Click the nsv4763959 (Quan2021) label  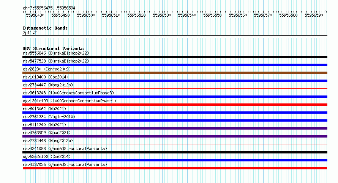(x=47, y=133)
